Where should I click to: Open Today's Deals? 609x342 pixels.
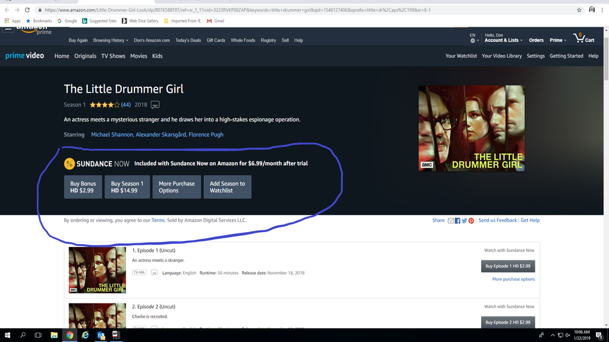click(188, 40)
